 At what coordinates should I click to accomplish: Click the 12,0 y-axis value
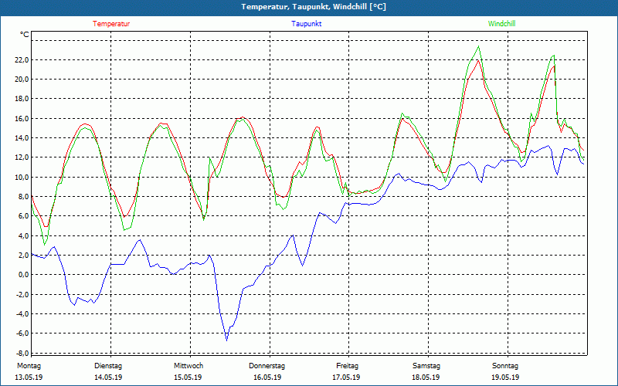[22, 157]
